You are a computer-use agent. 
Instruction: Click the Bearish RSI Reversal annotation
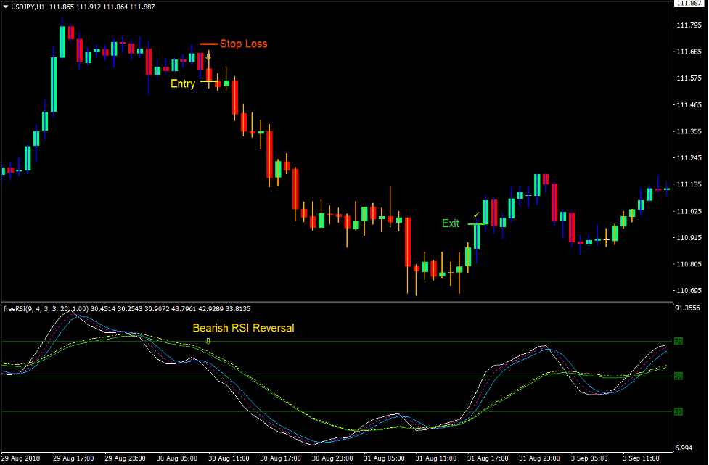(x=243, y=328)
